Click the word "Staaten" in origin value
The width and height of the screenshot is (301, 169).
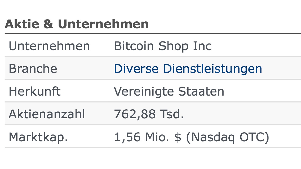pos(201,92)
